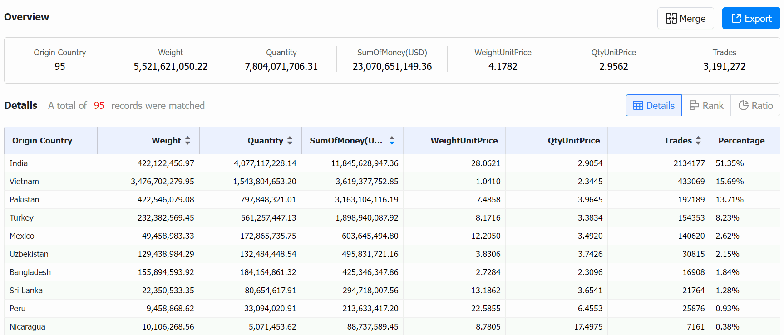Click Vietnam's weight 3,476,702,279.95
The image size is (784, 335).
[x=163, y=182]
